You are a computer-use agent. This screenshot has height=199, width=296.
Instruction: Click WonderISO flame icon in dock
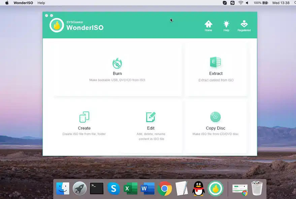(x=216, y=188)
